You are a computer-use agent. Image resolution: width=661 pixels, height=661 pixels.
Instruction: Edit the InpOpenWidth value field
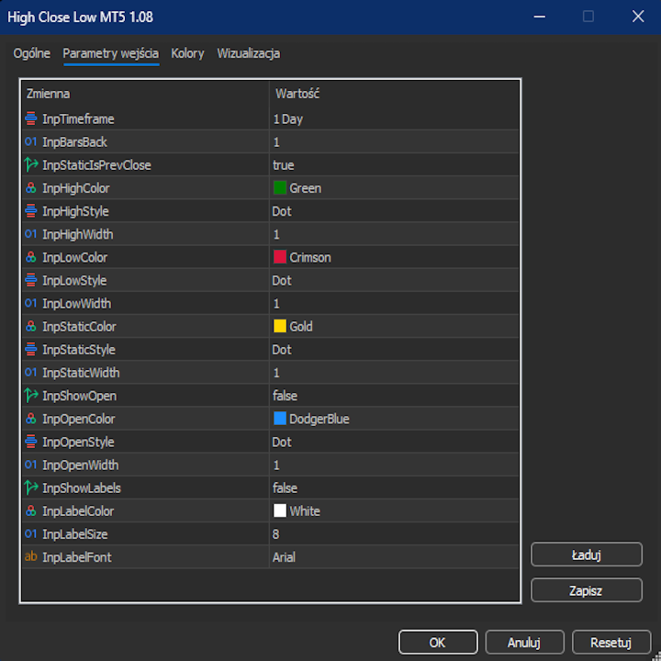pos(394,465)
